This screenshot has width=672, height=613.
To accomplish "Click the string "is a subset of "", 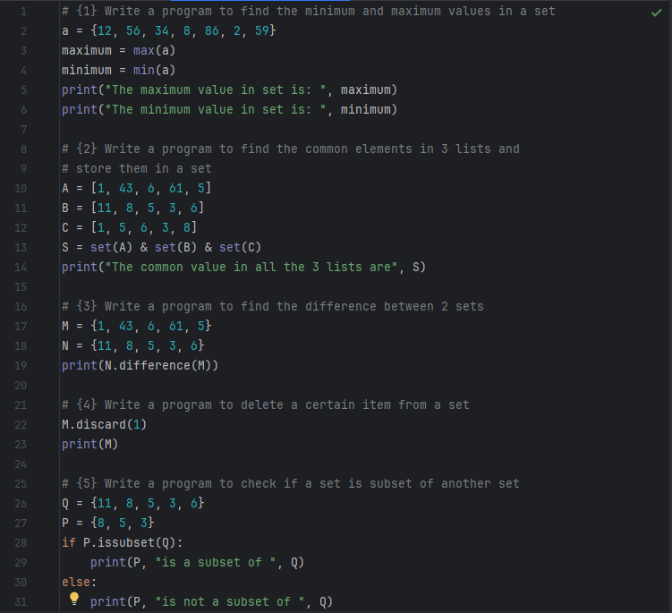I will pyautogui.click(x=215, y=563).
